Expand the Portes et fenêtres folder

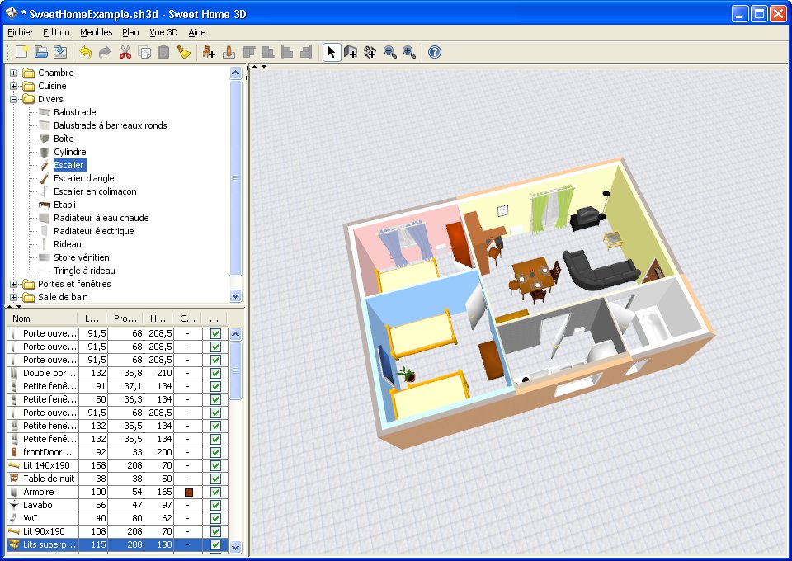[14, 284]
